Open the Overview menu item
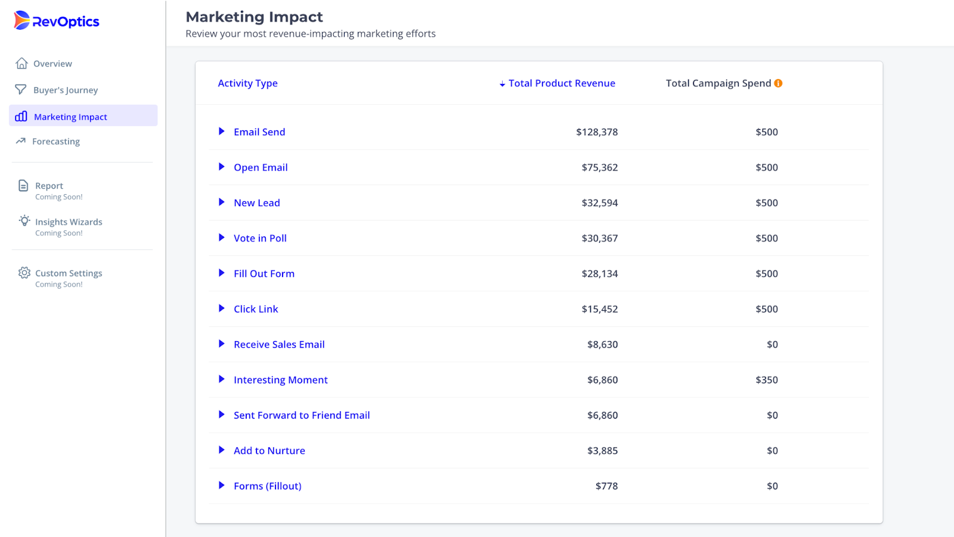The width and height of the screenshot is (954, 537). [52, 64]
